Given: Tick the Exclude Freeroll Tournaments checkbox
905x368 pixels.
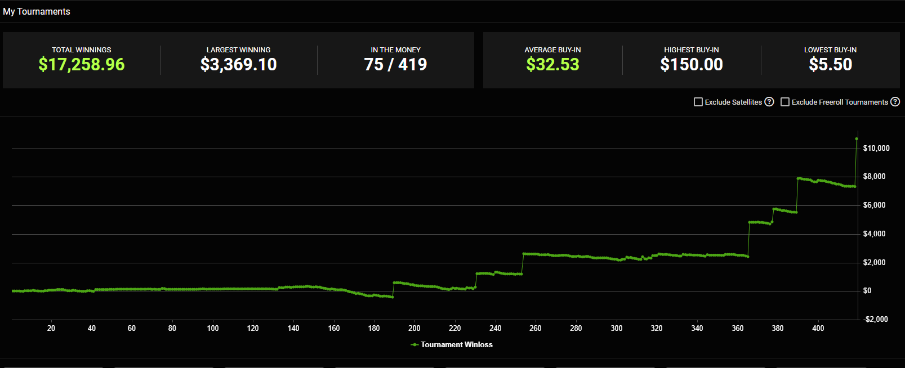Looking at the screenshot, I should coord(785,102).
